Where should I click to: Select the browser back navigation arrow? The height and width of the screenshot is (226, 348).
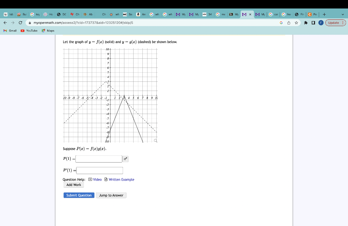(5, 22)
